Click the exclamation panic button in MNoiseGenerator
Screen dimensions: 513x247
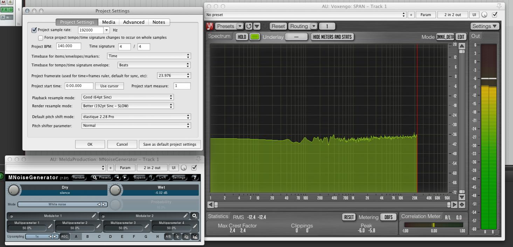pos(151,177)
